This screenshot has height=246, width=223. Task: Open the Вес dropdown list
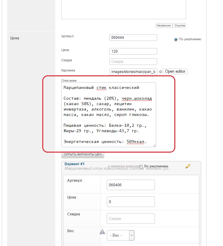(131, 235)
